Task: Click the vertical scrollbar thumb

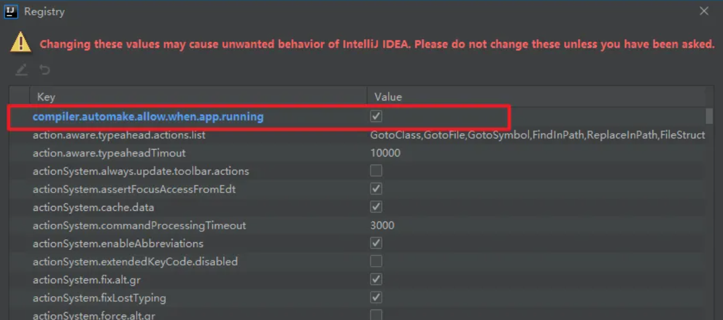Action: click(709, 116)
